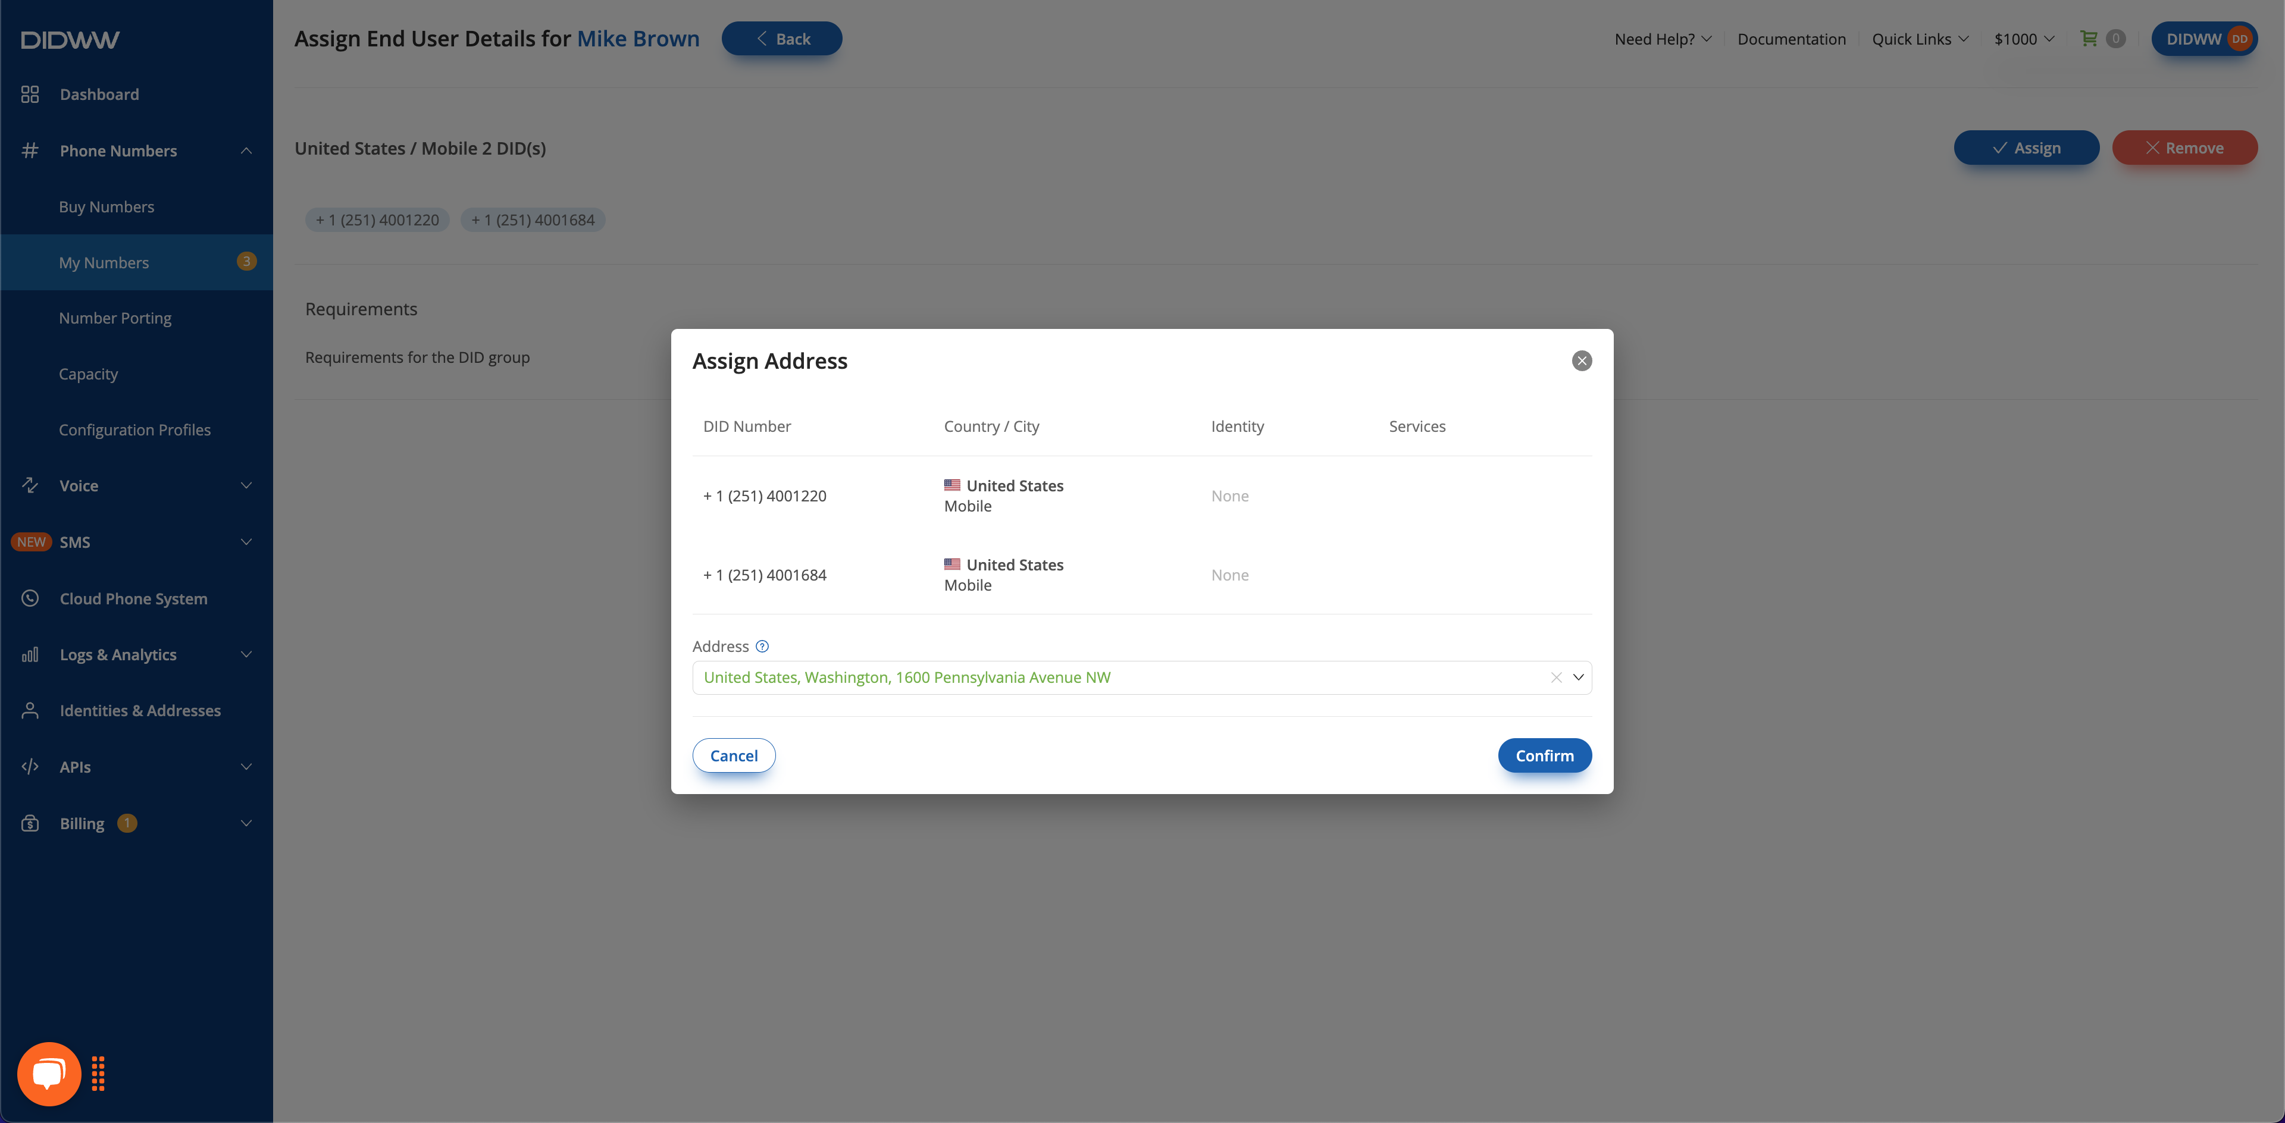The height and width of the screenshot is (1123, 2285).
Task: Expand the Logs & Analytics chevron
Action: pyautogui.click(x=246, y=655)
